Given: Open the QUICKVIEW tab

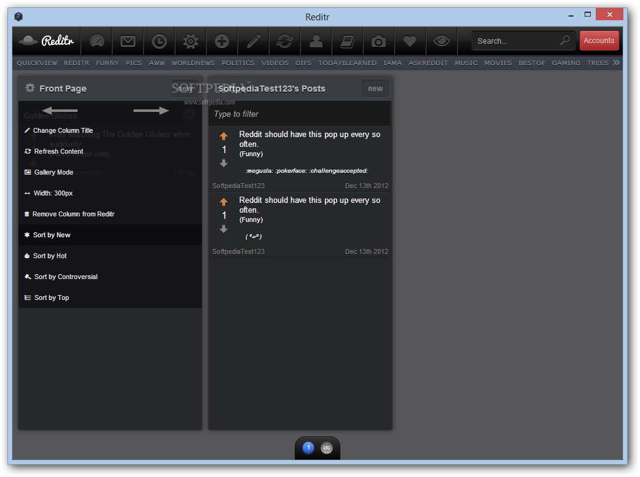Looking at the screenshot, I should (37, 63).
